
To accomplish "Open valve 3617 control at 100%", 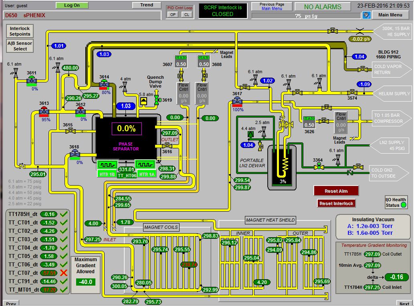I will (x=237, y=101).
